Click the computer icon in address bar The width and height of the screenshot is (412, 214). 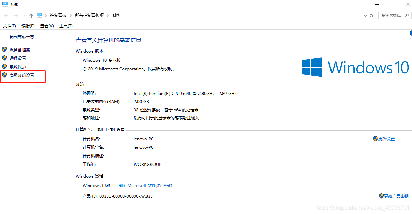[40, 15]
